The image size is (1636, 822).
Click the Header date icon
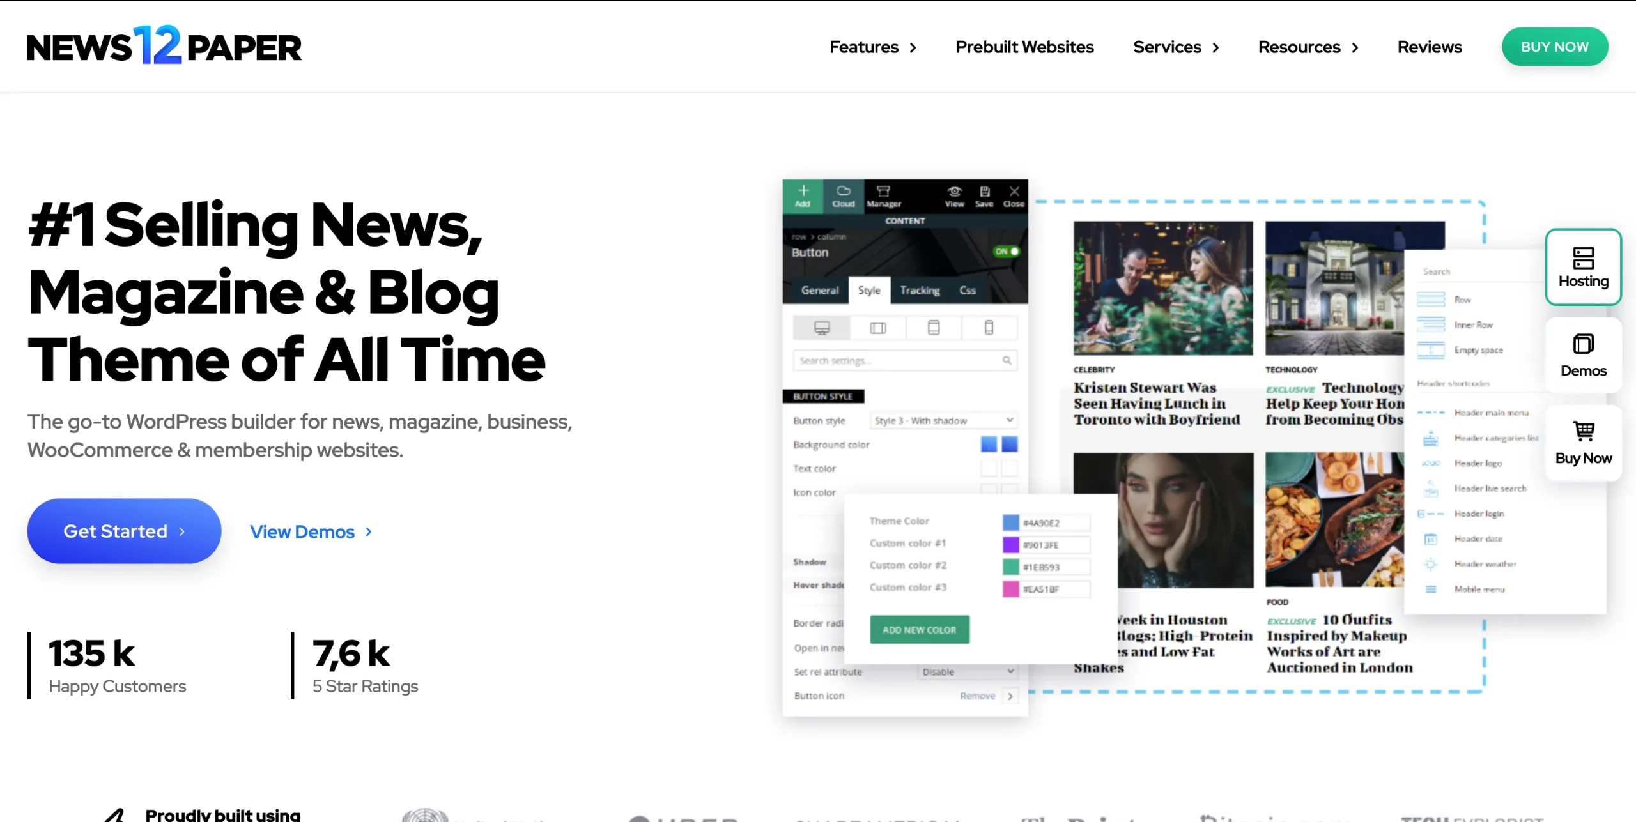[1430, 539]
